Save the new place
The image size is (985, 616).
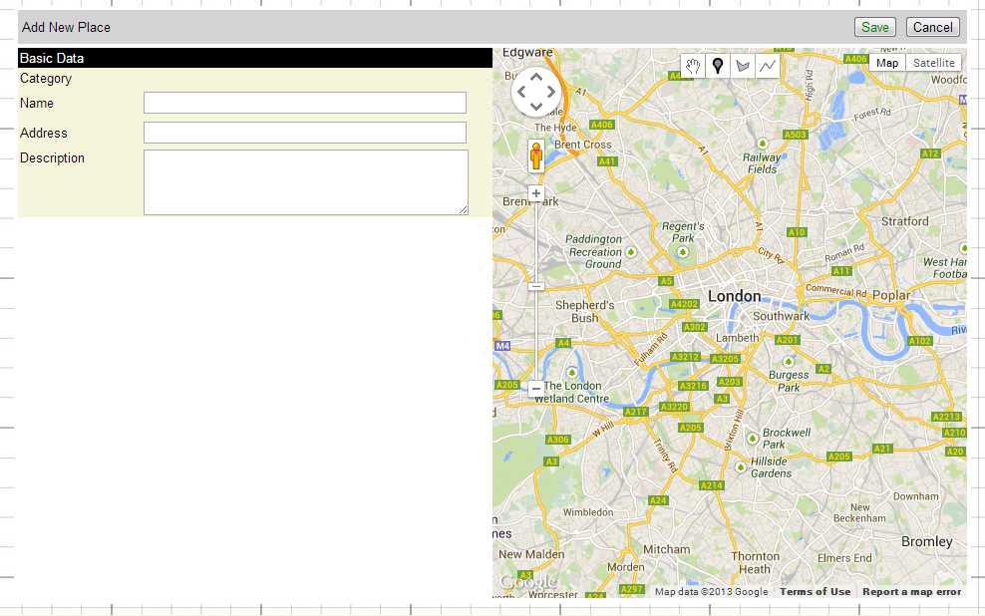[x=875, y=27]
